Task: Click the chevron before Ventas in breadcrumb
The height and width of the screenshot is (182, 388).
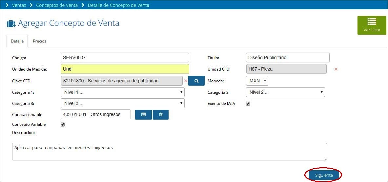Action: click(7, 5)
